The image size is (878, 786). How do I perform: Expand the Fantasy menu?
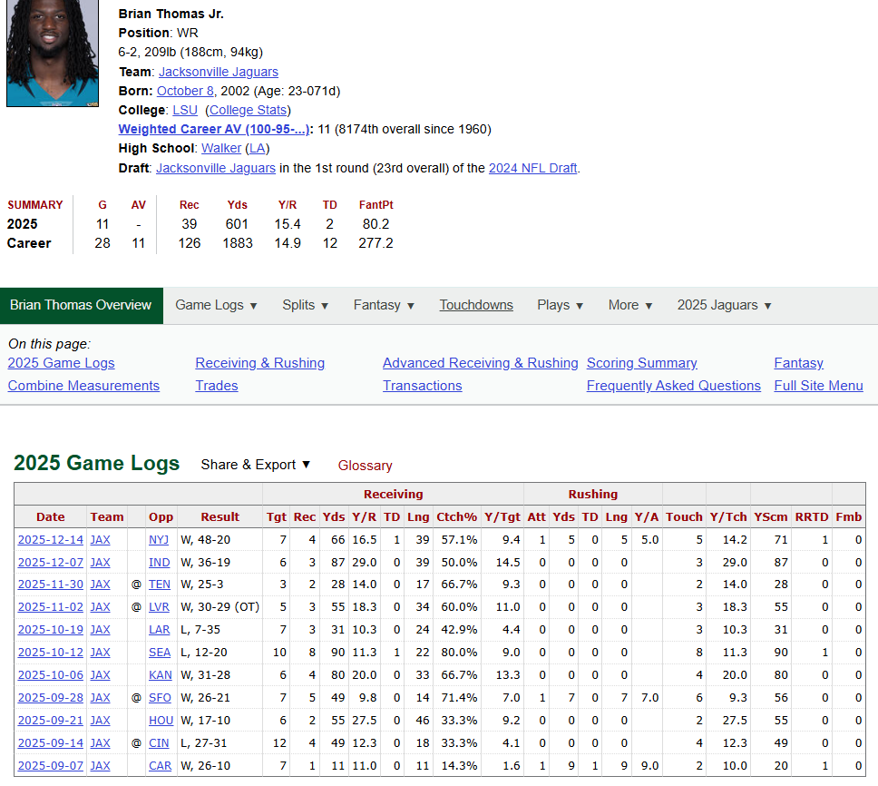[384, 305]
